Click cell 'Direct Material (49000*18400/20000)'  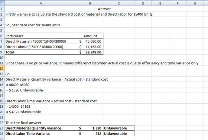41,41
